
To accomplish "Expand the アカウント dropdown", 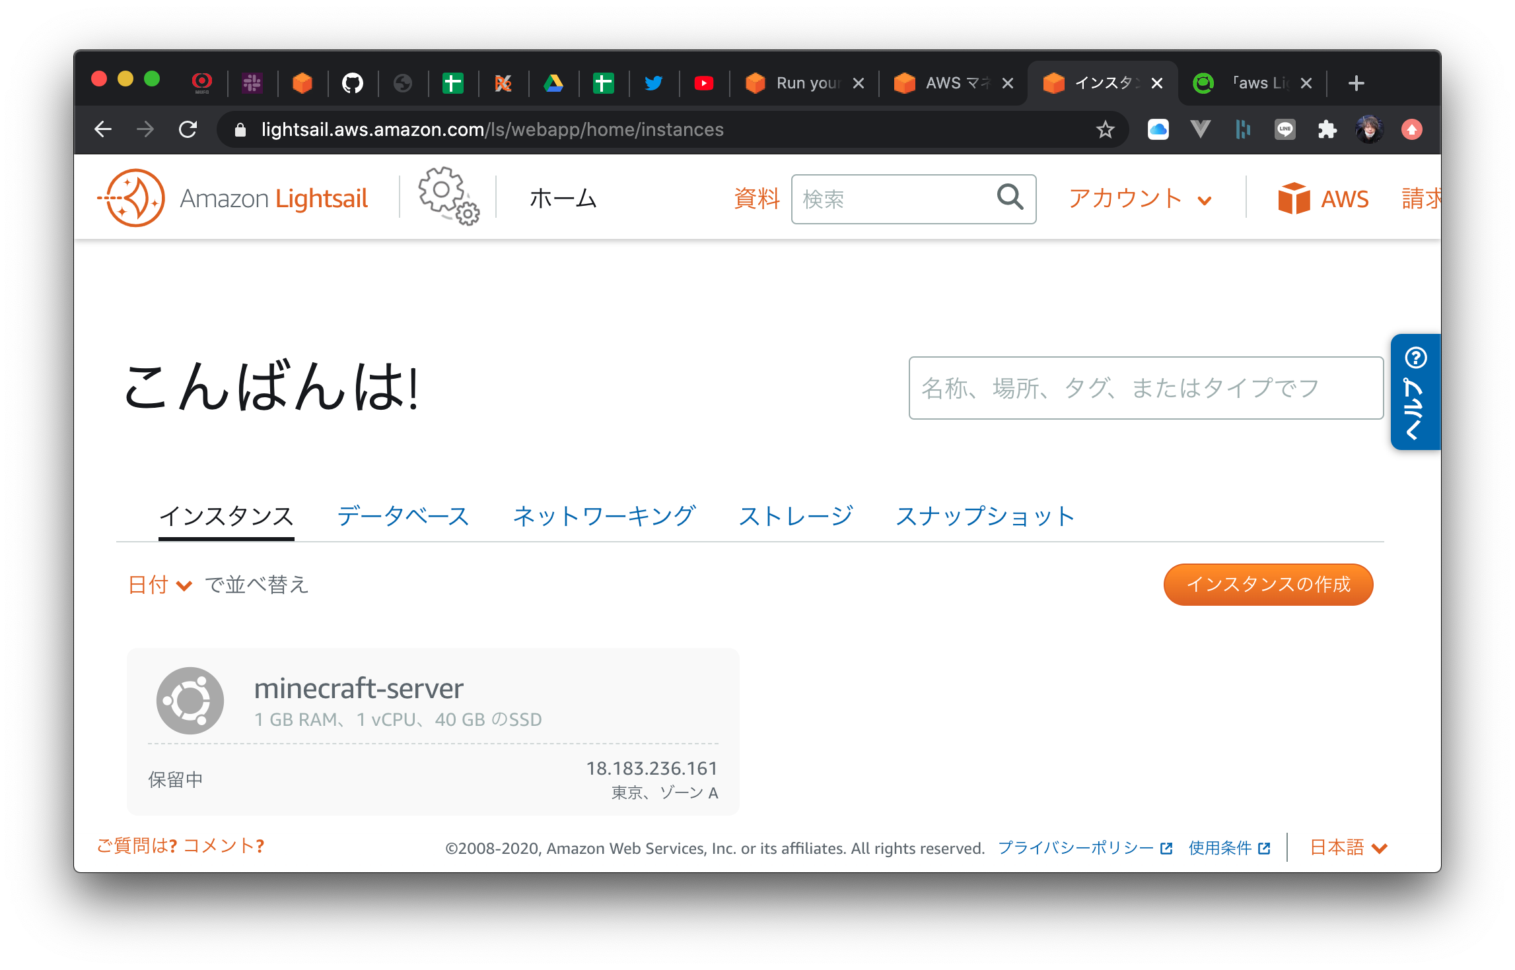I will point(1141,199).
